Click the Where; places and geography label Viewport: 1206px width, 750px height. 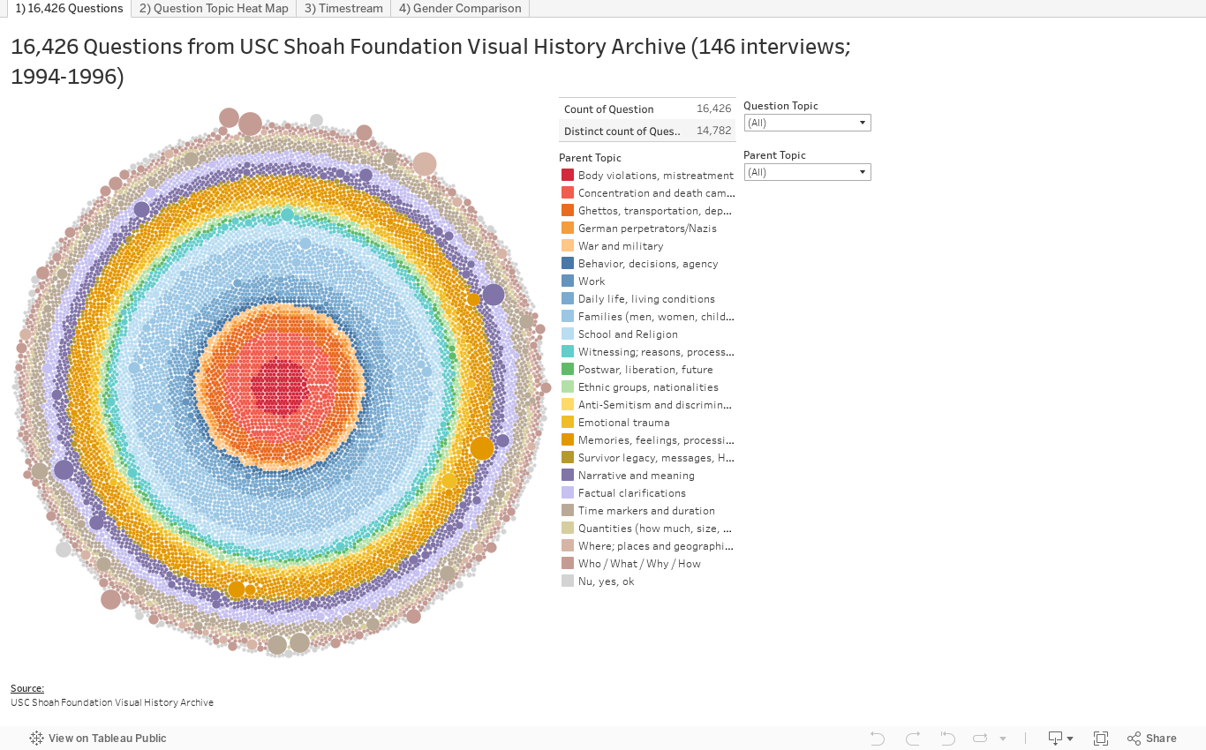656,546
